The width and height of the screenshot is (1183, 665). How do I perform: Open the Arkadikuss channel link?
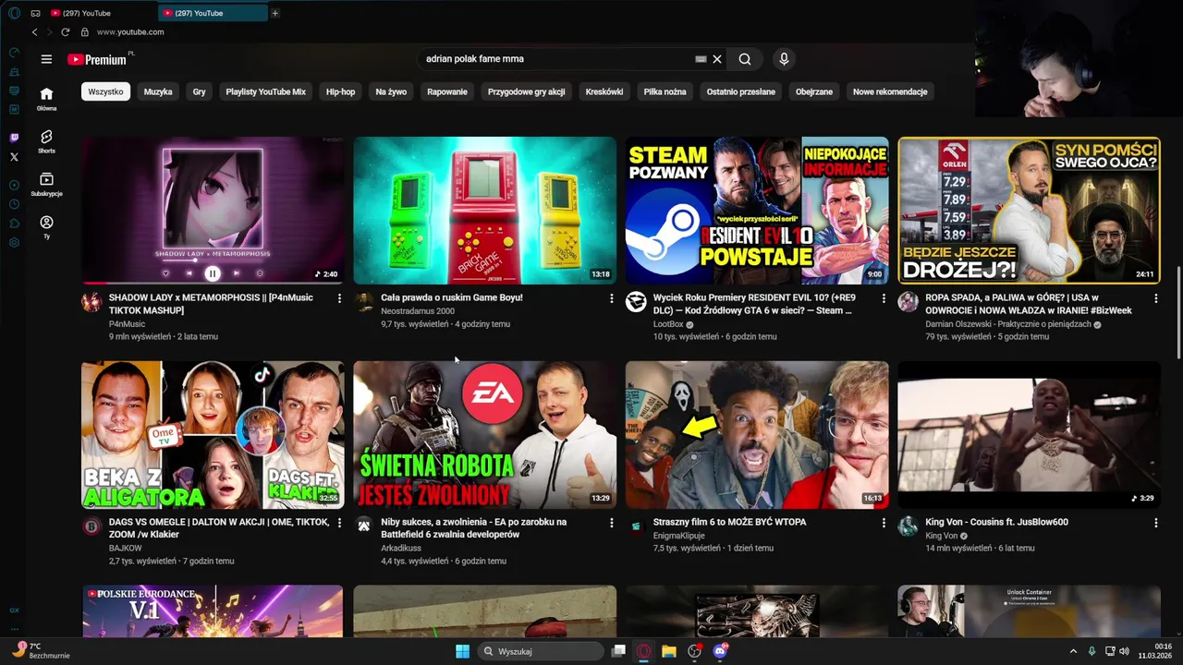tap(400, 548)
